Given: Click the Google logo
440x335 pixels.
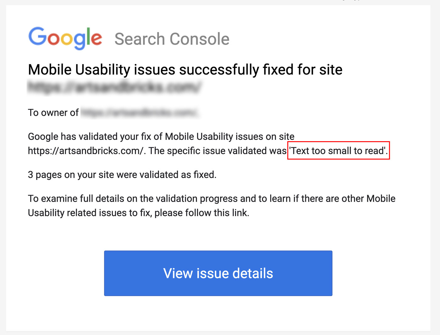Looking at the screenshot, I should [65, 38].
